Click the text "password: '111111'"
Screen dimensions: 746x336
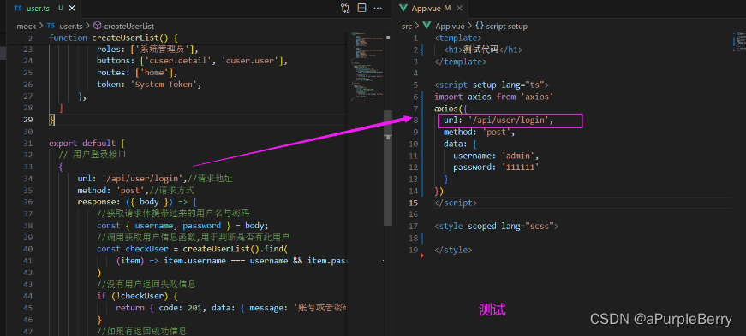click(x=496, y=168)
